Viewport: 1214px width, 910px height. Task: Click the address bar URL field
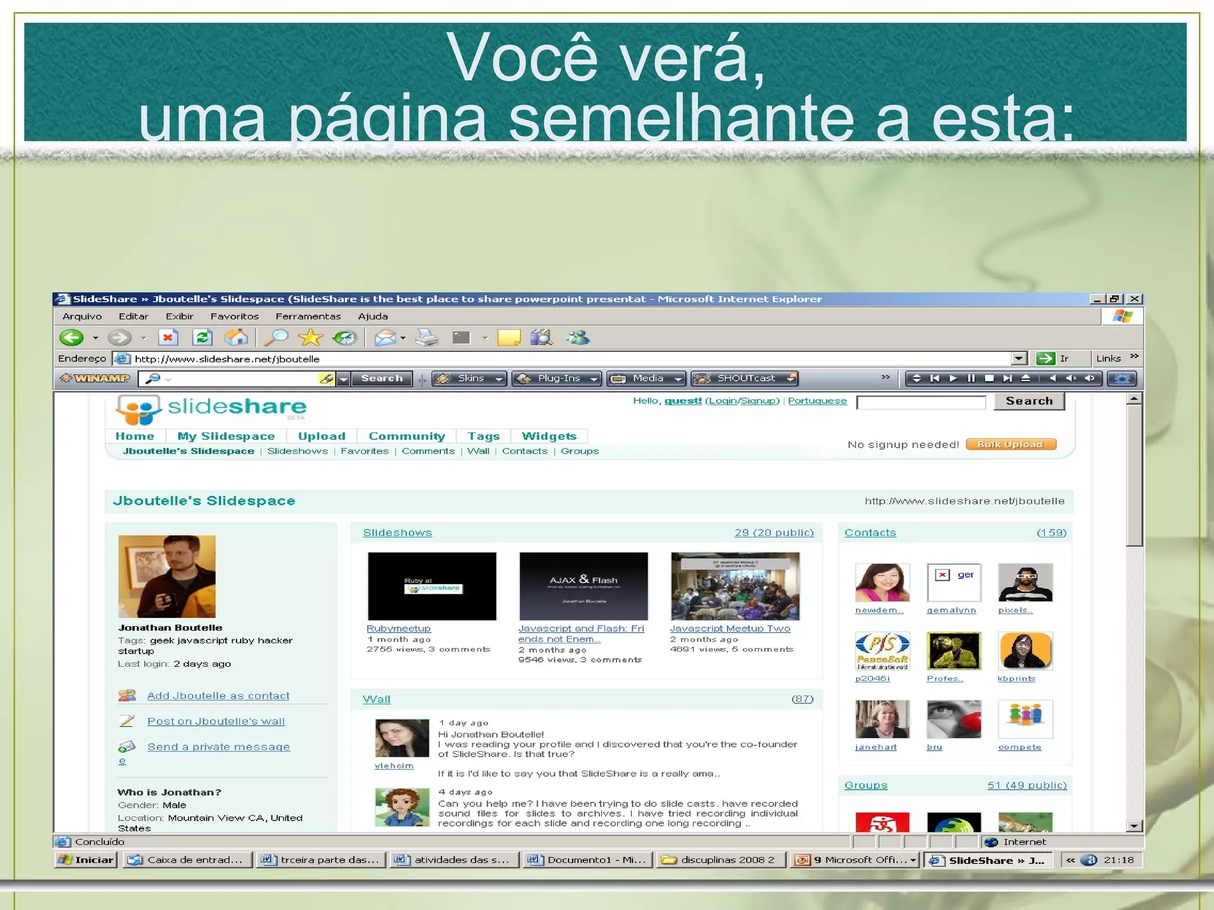[569, 358]
